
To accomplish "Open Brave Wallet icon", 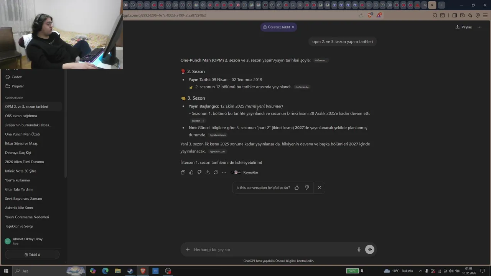I will (x=462, y=15).
